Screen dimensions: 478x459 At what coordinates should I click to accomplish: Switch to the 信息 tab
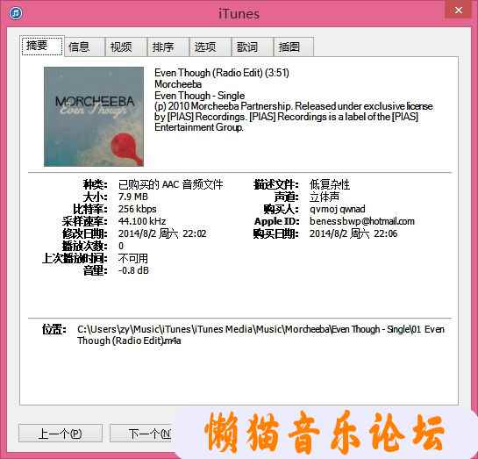click(x=84, y=47)
